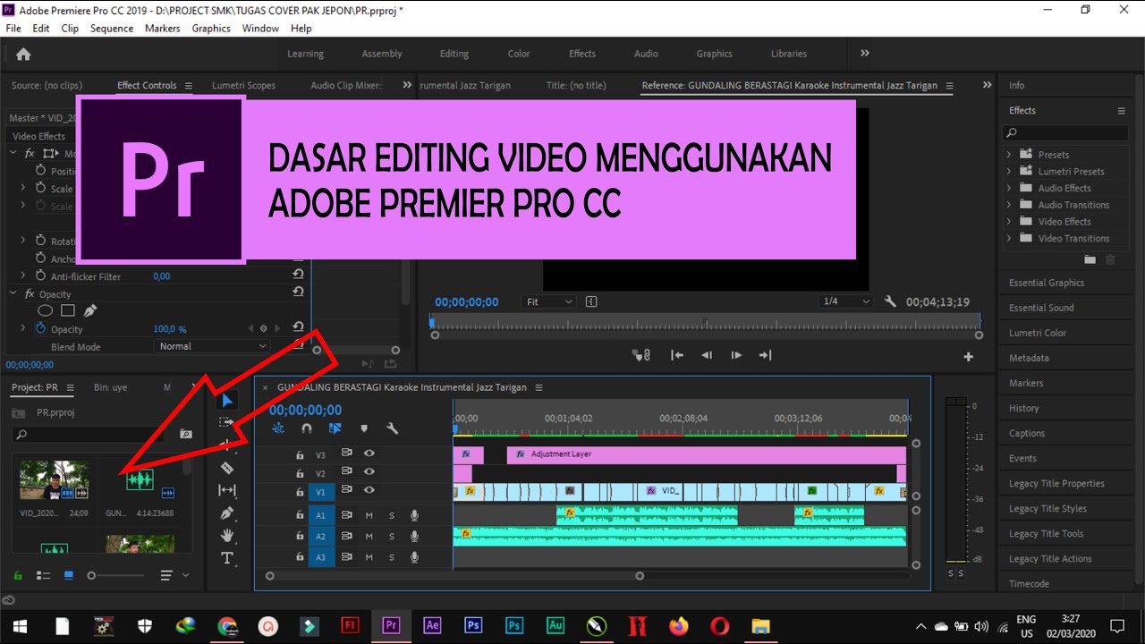Open the monitor button editor plus
The width and height of the screenshot is (1145, 644).
[968, 357]
